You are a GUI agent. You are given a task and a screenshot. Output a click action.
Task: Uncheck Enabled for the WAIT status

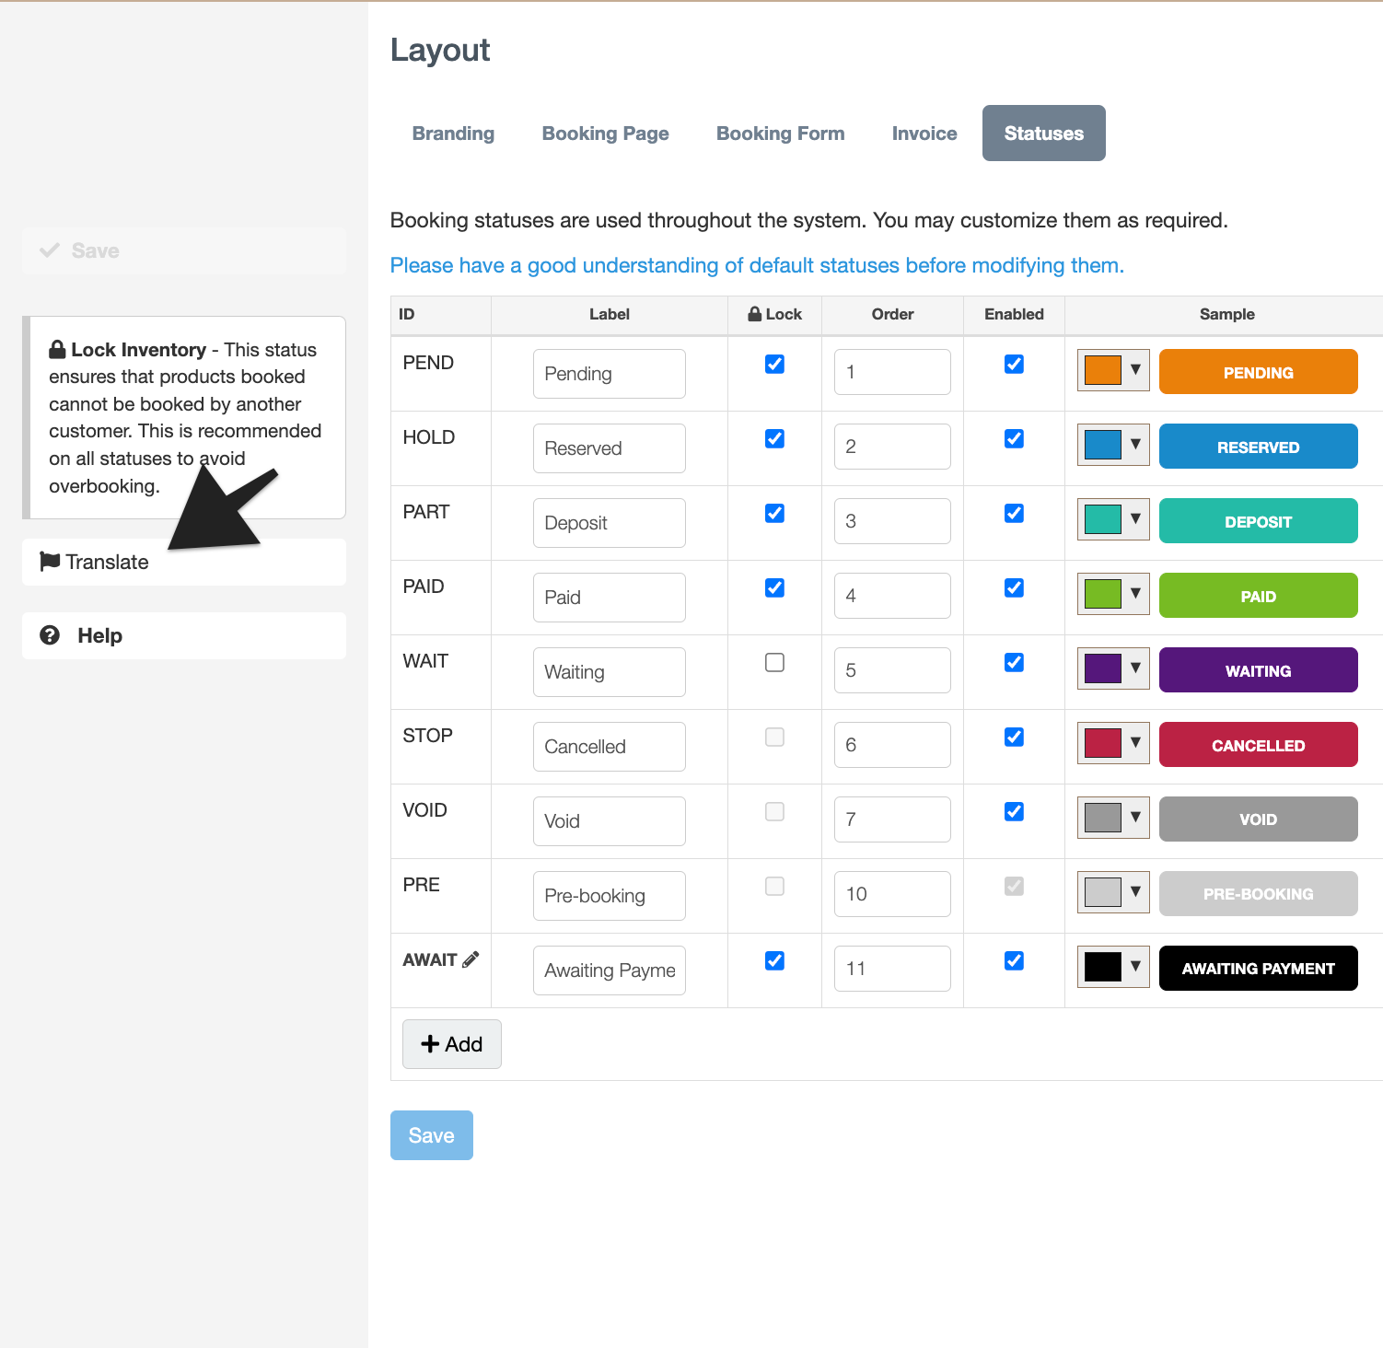pyautogui.click(x=1015, y=662)
